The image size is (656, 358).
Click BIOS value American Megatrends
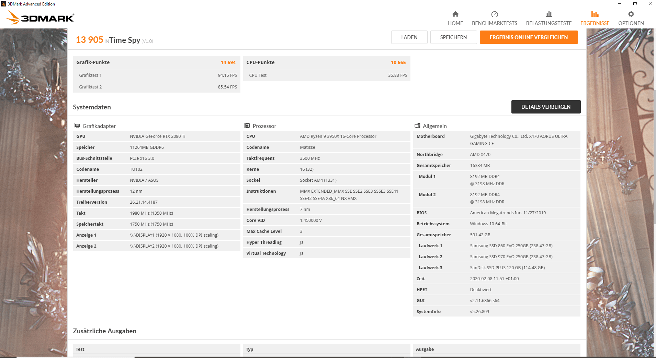[x=508, y=213]
